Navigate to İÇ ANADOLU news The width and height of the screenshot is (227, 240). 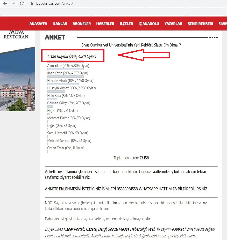click(149, 24)
